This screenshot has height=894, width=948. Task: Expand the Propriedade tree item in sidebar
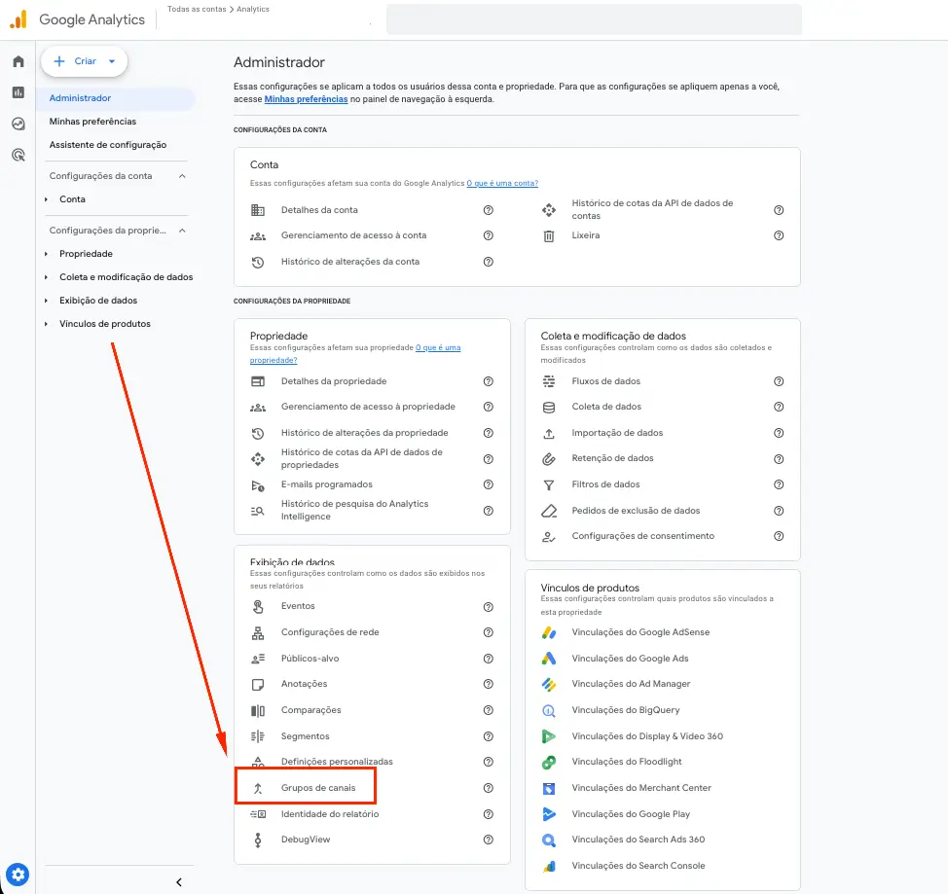tap(46, 254)
